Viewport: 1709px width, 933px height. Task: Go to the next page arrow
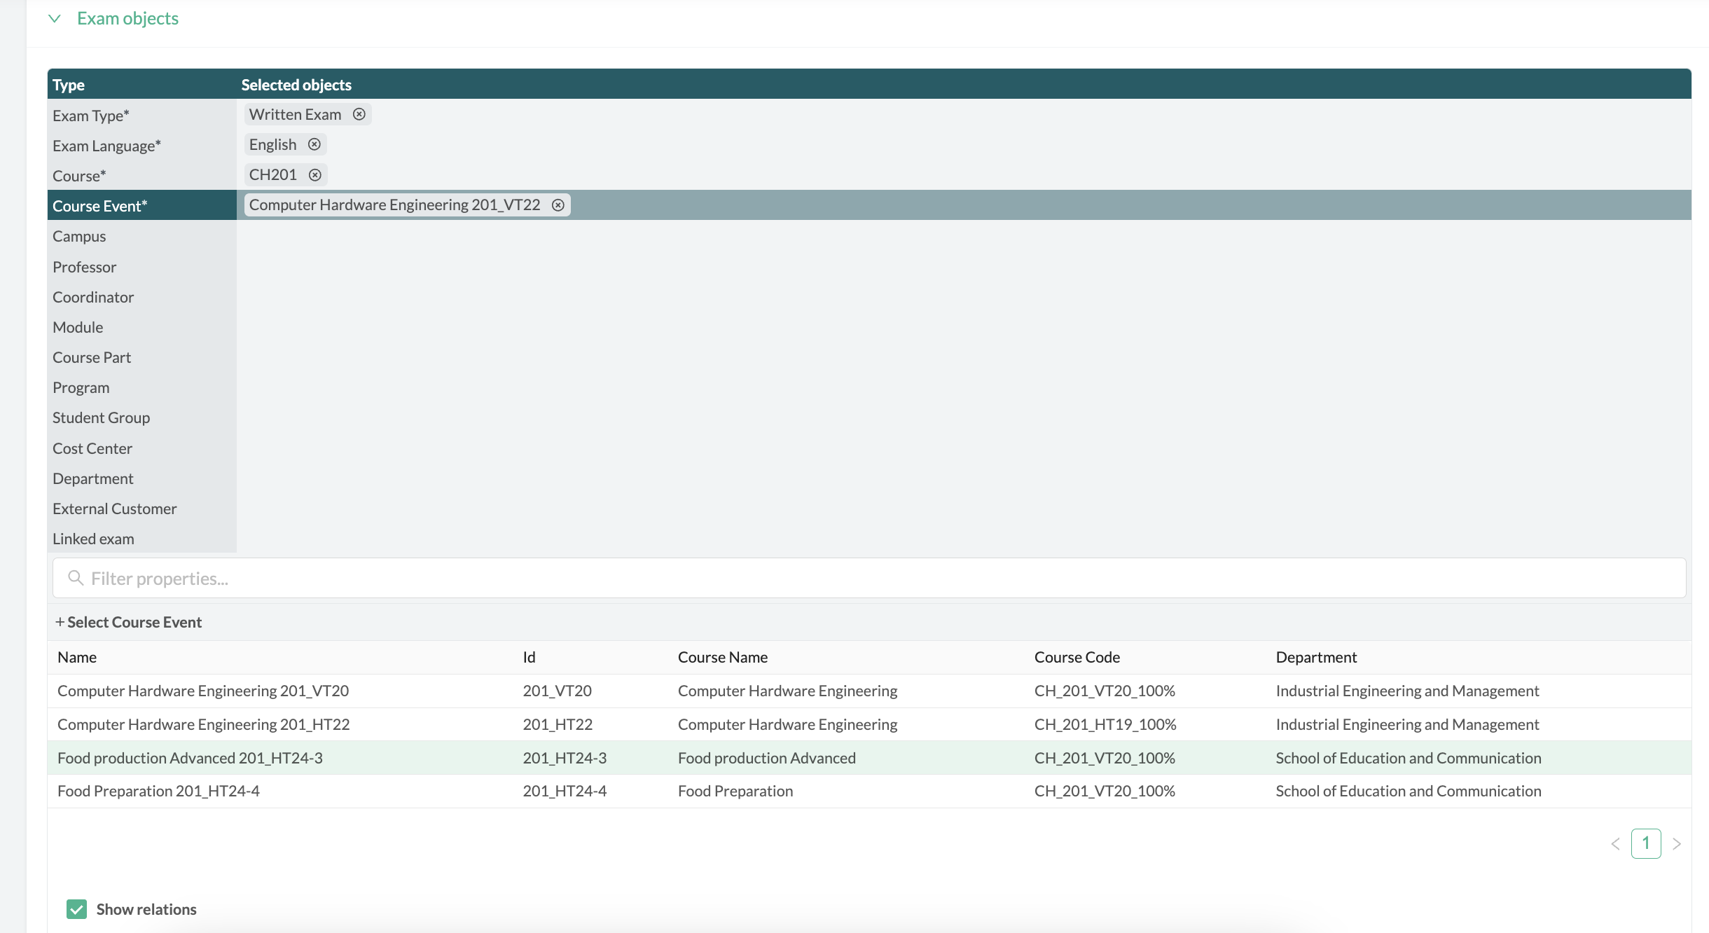coord(1677,844)
